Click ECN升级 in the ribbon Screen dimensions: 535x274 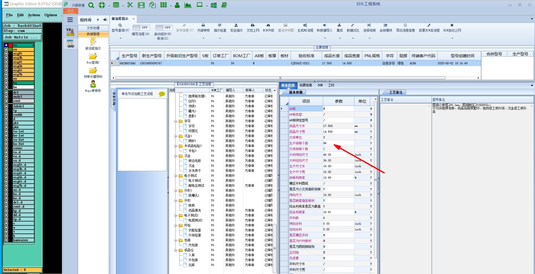click(x=269, y=28)
